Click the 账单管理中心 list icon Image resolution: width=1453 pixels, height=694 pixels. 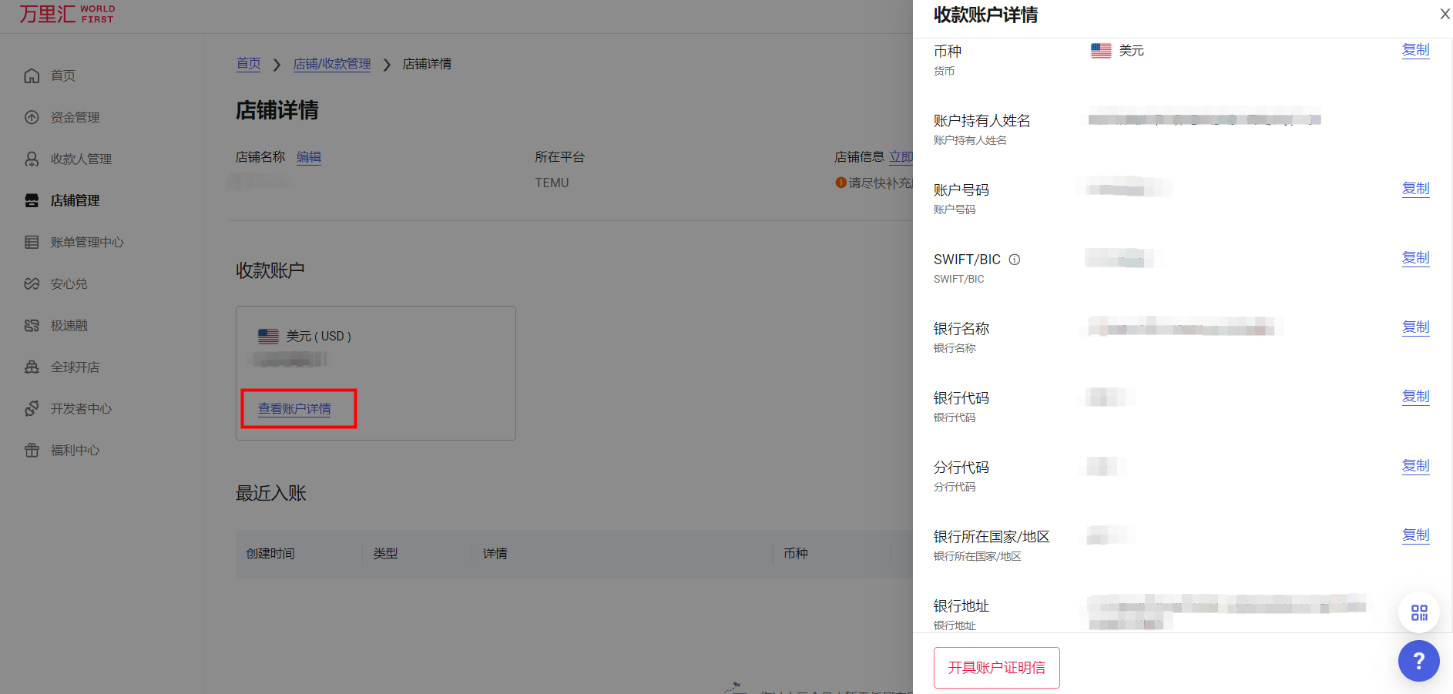pyautogui.click(x=32, y=242)
